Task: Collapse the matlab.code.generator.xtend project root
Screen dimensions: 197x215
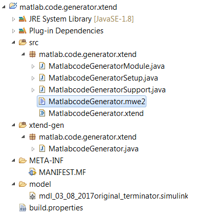Action: pos(4,7)
